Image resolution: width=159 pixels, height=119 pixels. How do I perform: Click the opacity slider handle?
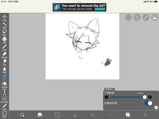click(145, 97)
